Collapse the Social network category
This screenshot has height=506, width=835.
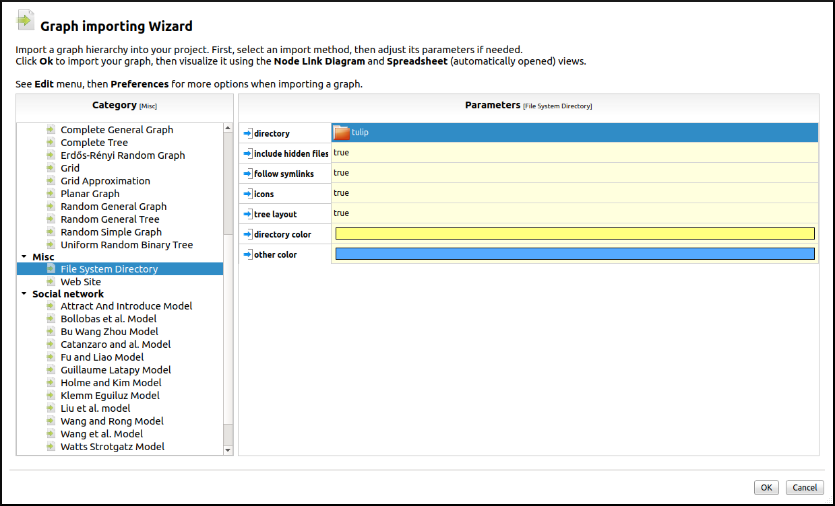(24, 294)
